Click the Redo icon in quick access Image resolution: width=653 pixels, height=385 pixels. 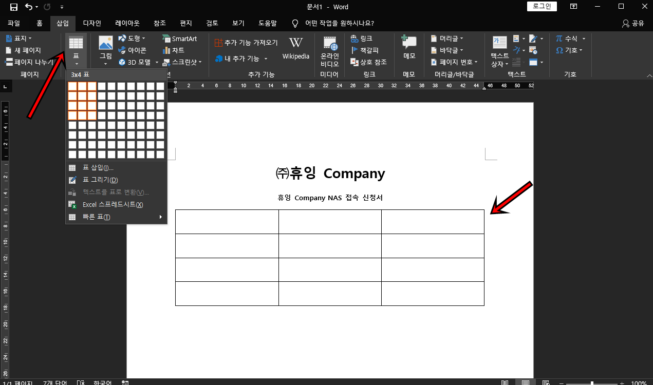pyautogui.click(x=47, y=7)
